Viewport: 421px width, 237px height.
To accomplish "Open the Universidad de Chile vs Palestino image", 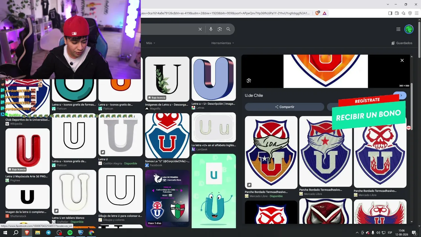I will (x=167, y=198).
